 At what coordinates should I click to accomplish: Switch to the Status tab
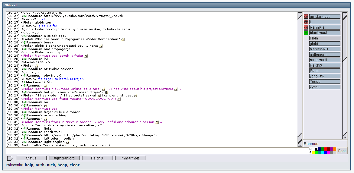pyautogui.click(x=31, y=158)
